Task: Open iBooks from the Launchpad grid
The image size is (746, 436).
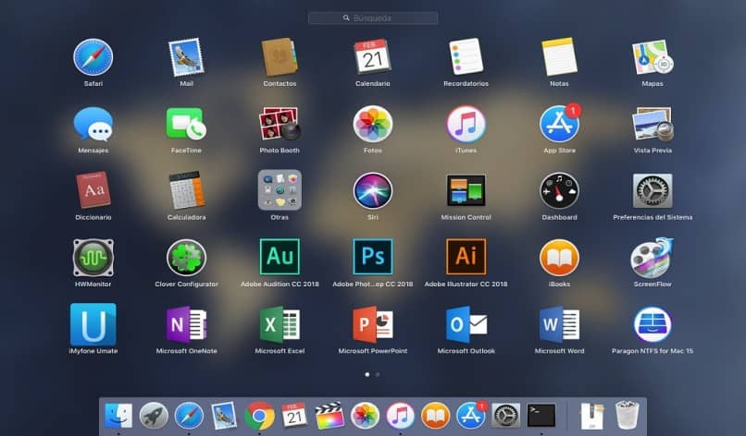Action: [559, 258]
